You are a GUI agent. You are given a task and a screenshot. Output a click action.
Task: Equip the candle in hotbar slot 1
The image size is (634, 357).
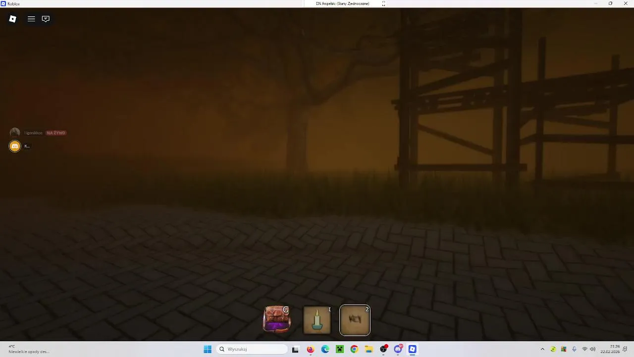tap(317, 320)
